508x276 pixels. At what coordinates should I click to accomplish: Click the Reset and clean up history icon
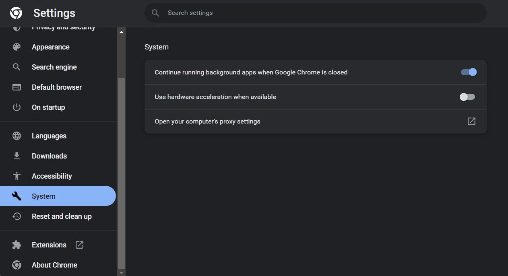17,216
